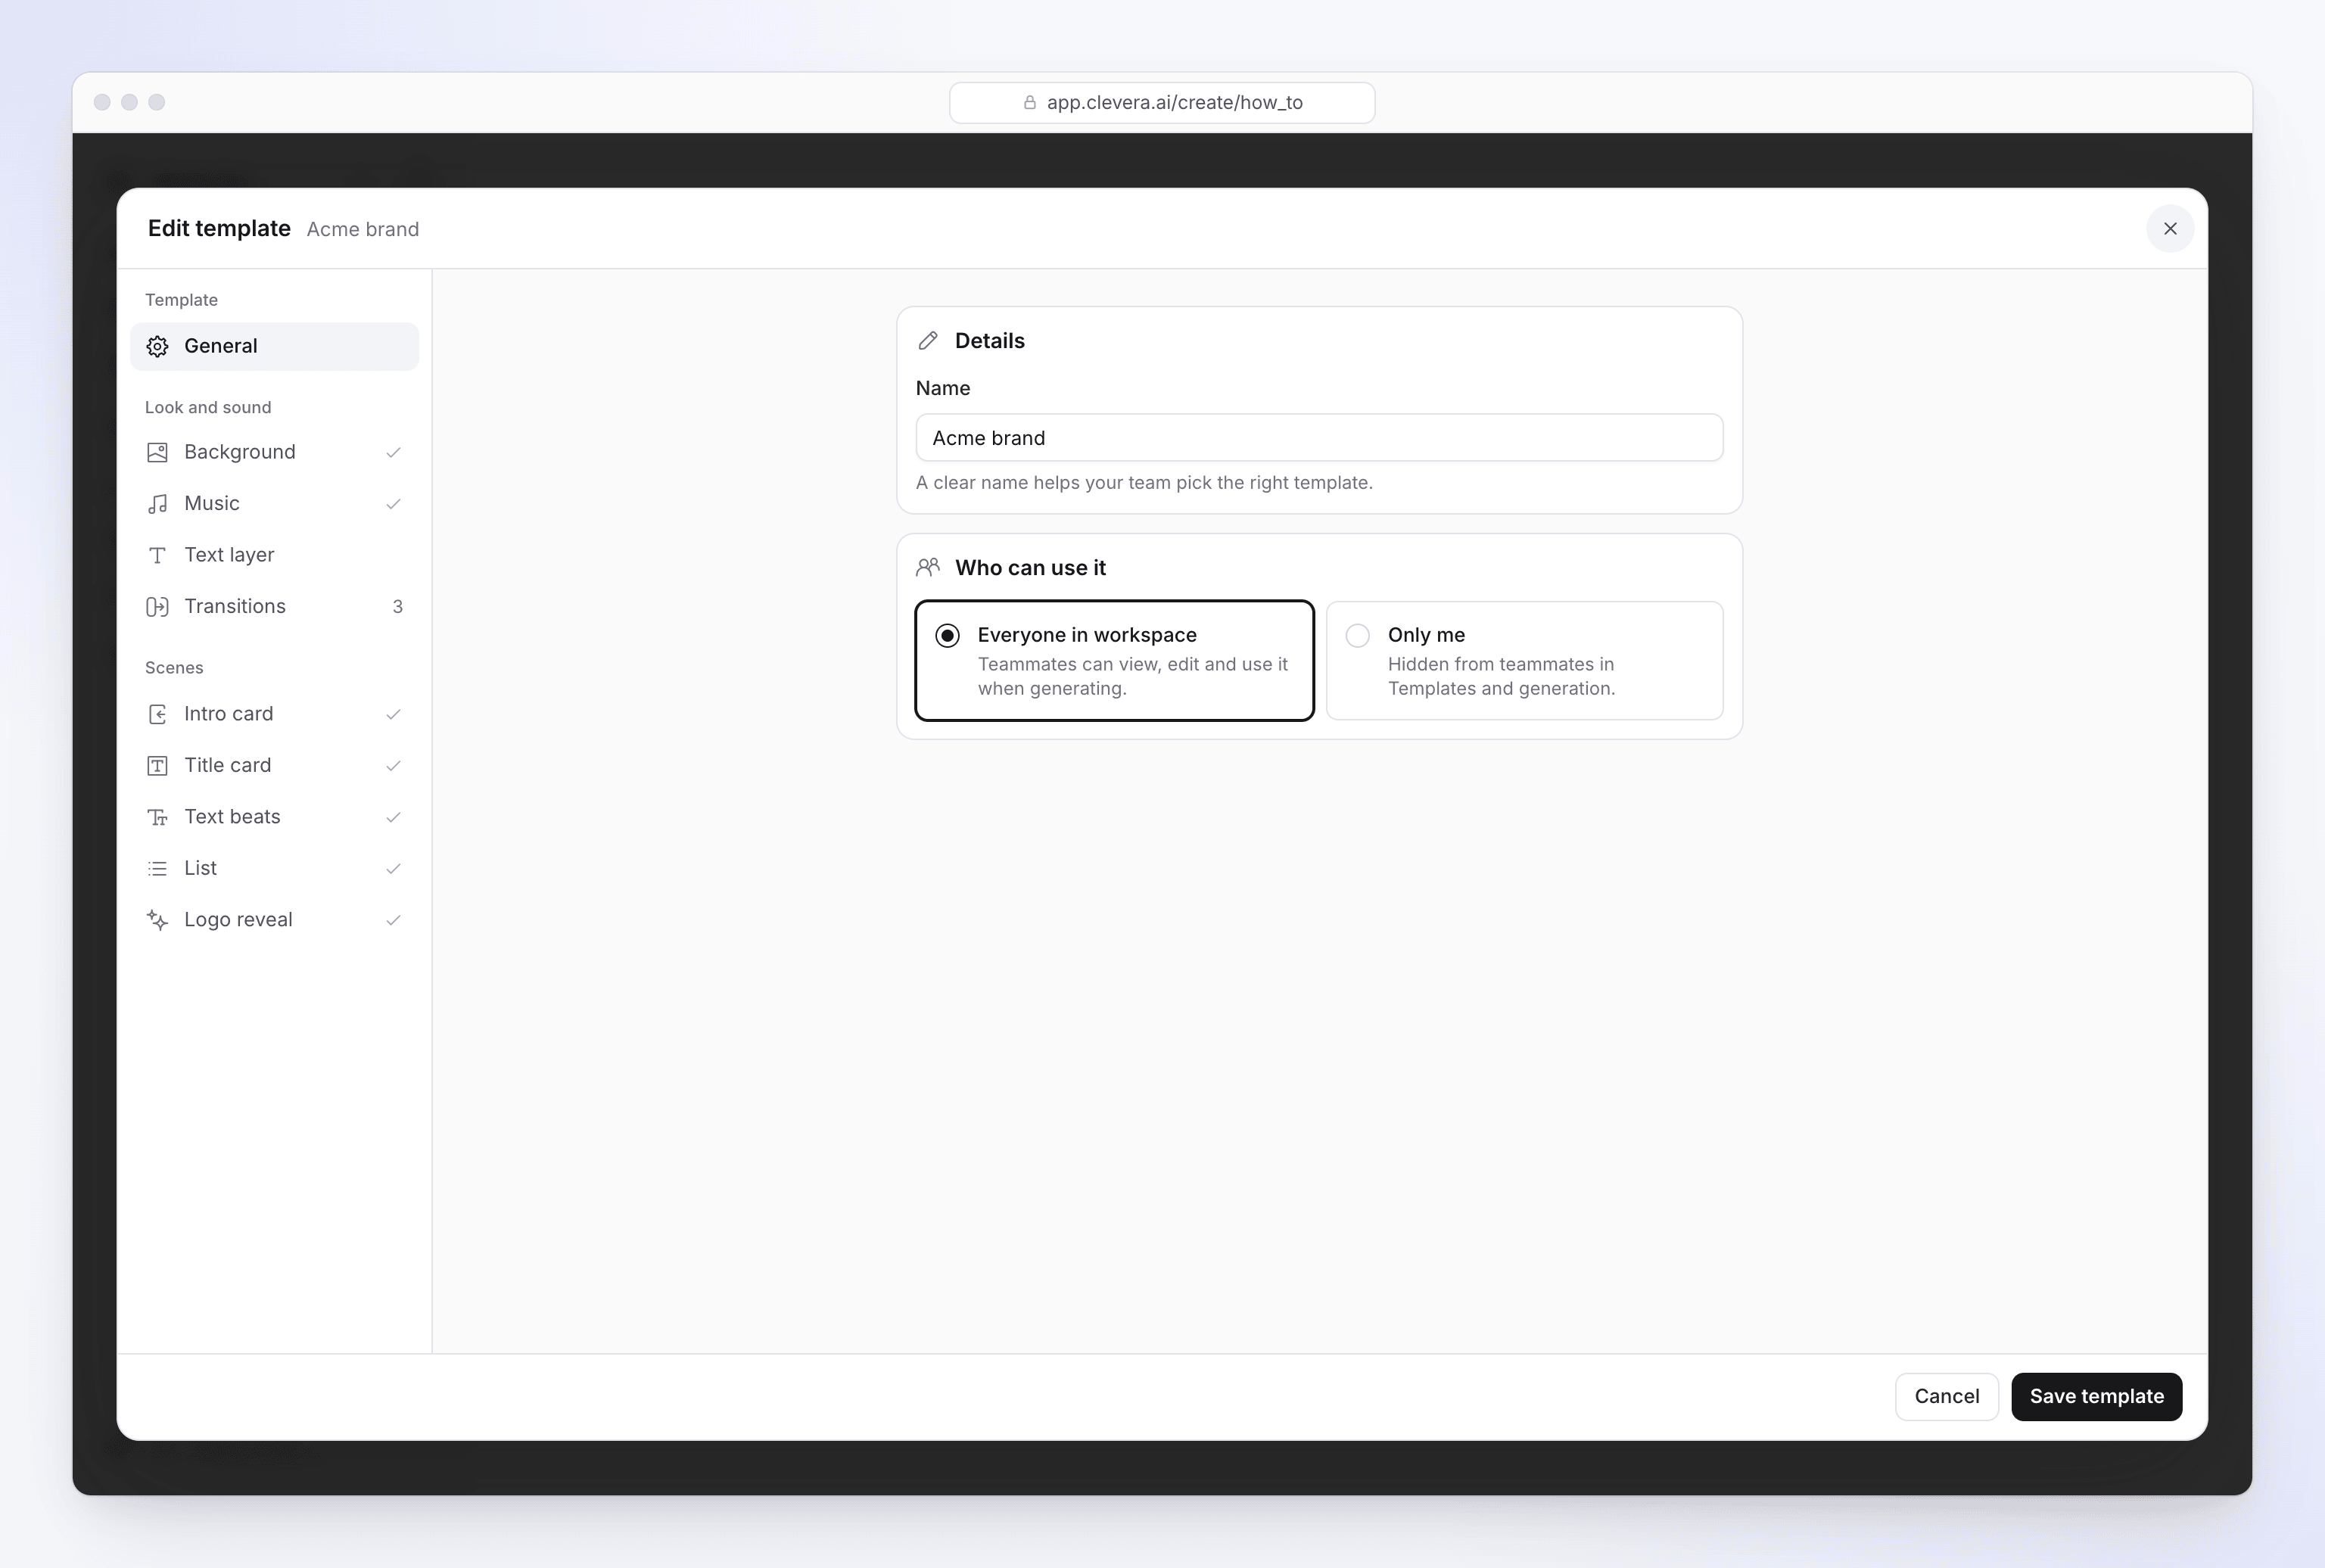Open the General section
This screenshot has height=1568, width=2325.
274,346
